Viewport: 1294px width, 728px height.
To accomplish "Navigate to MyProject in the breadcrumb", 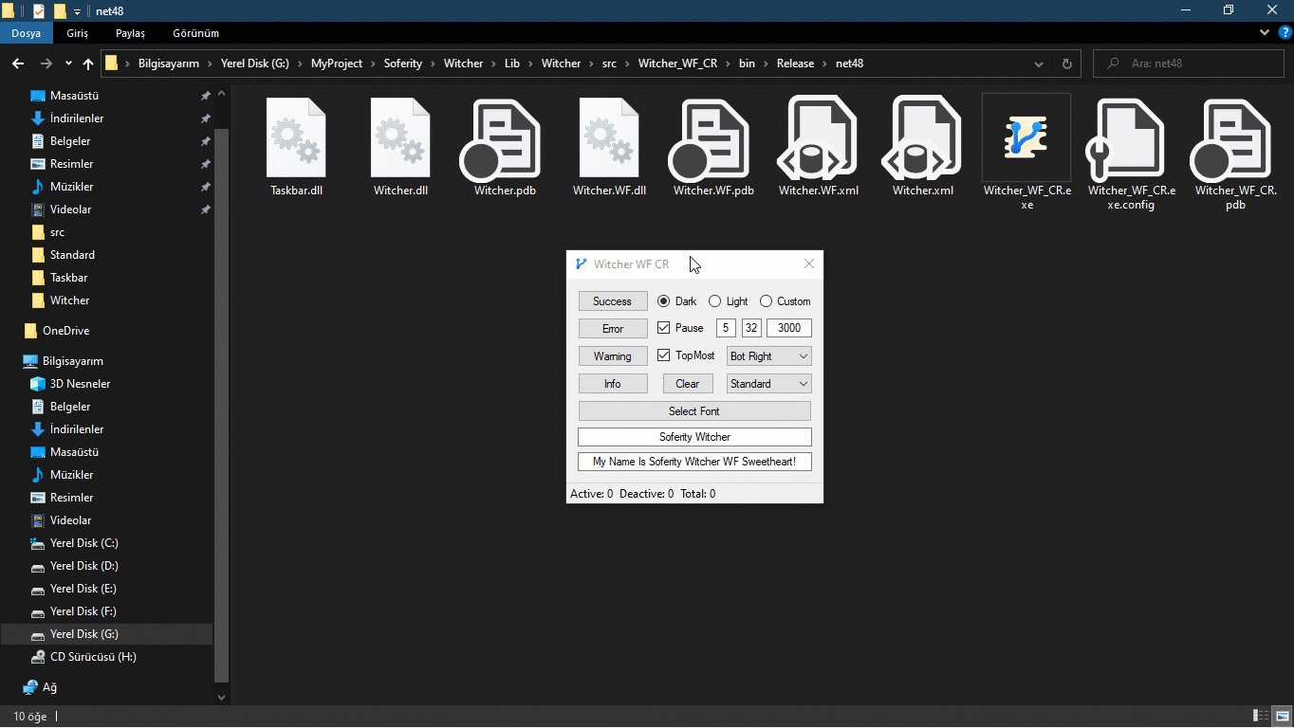I will (x=337, y=64).
